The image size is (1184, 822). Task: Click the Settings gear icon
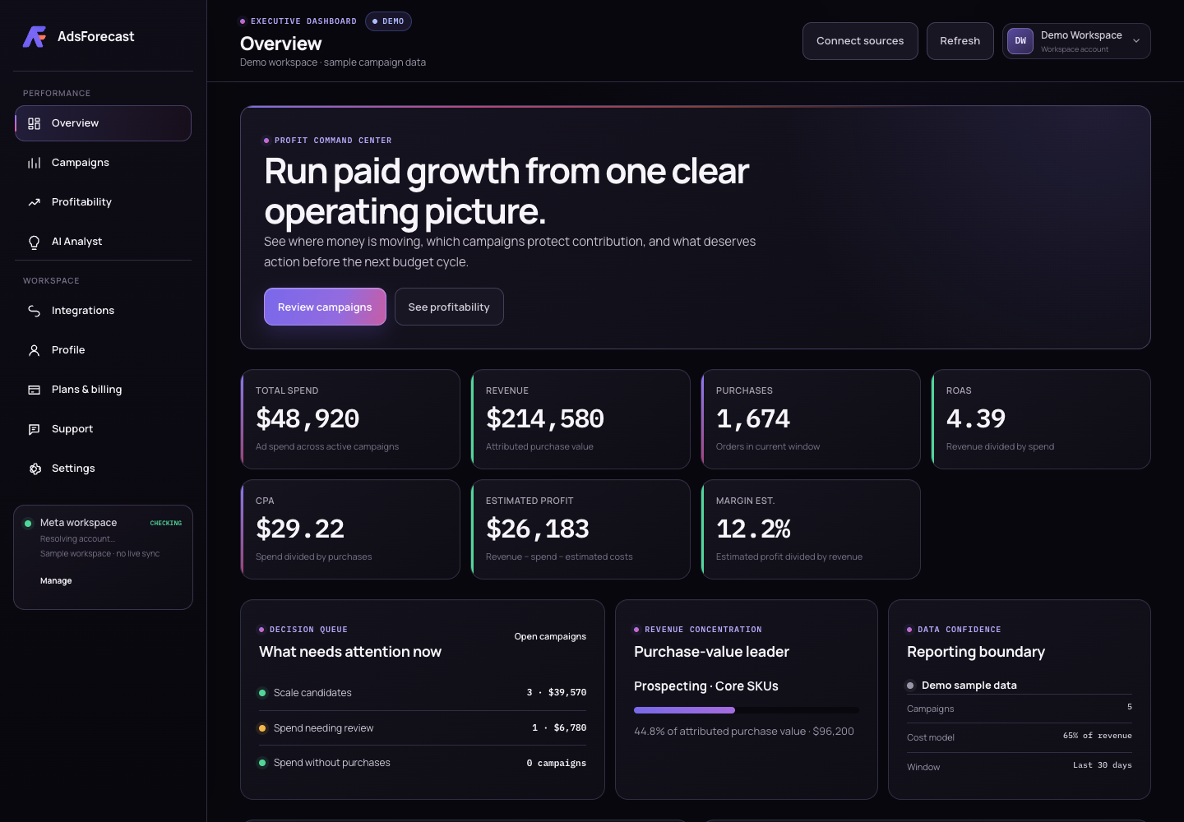pos(34,469)
